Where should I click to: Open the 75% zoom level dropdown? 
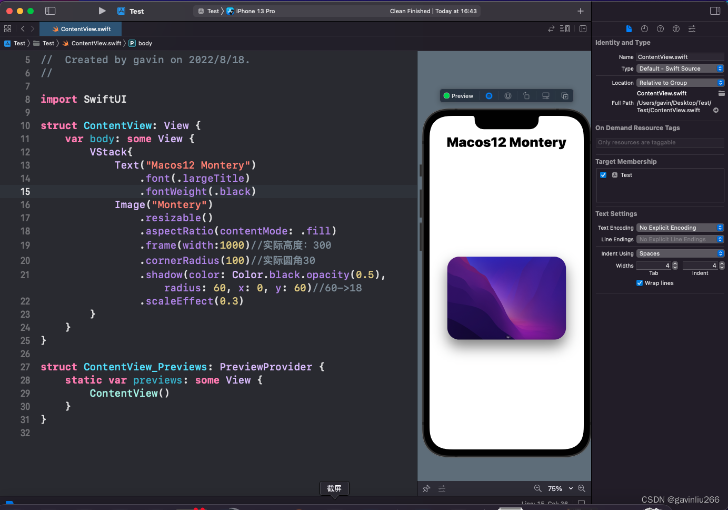pos(560,488)
